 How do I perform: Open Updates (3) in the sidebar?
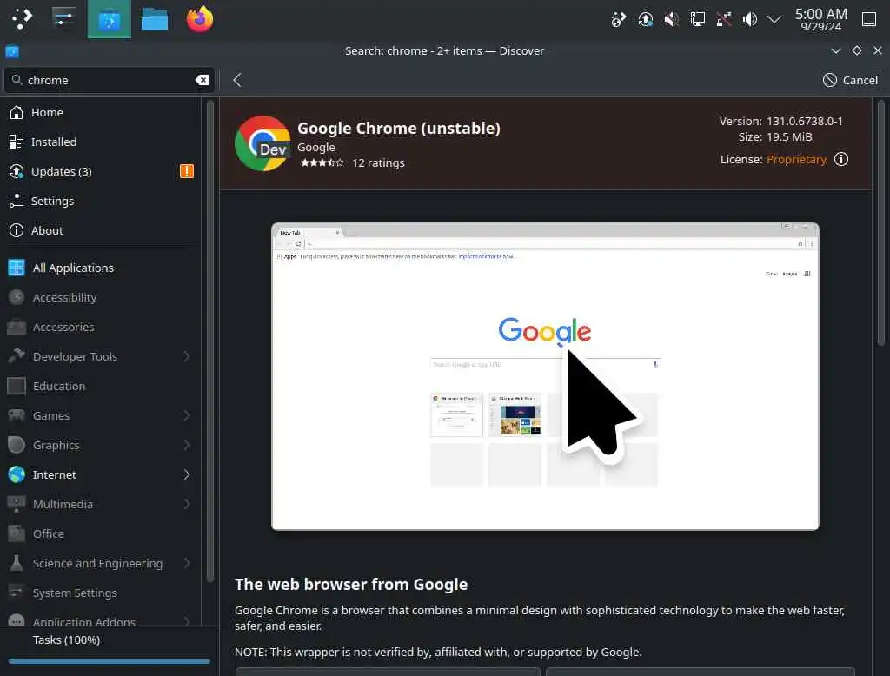point(101,171)
